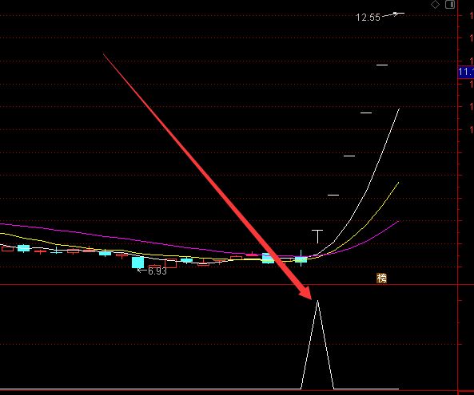Click the 6.93 low price label

pyautogui.click(x=157, y=271)
